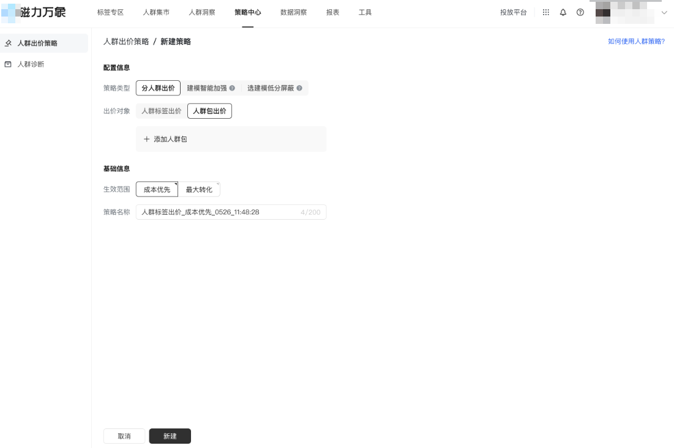Expand the account dropdown chevron
The width and height of the screenshot is (674, 448).
(x=664, y=12)
